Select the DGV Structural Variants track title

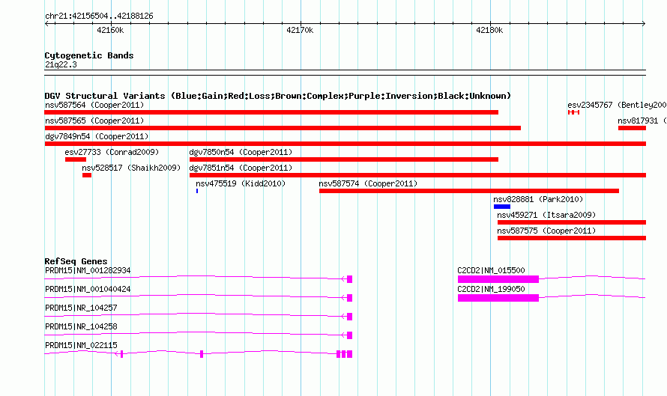click(277, 96)
